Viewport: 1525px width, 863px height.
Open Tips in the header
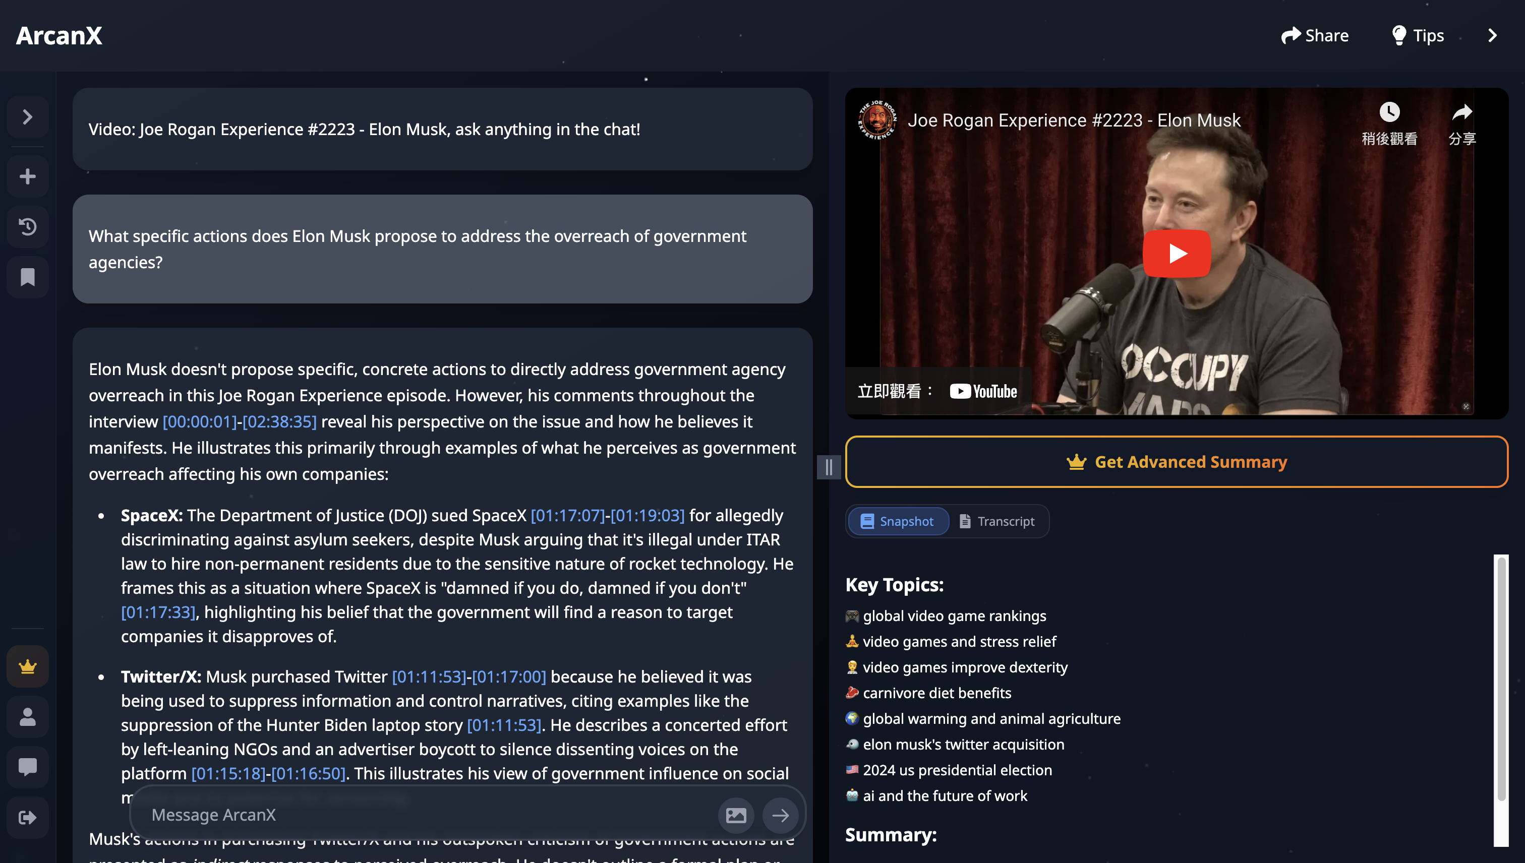(1417, 36)
